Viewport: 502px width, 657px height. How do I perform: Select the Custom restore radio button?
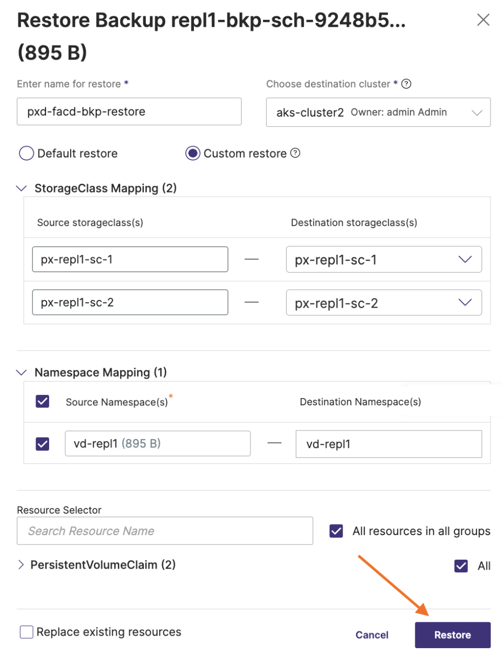click(x=193, y=153)
